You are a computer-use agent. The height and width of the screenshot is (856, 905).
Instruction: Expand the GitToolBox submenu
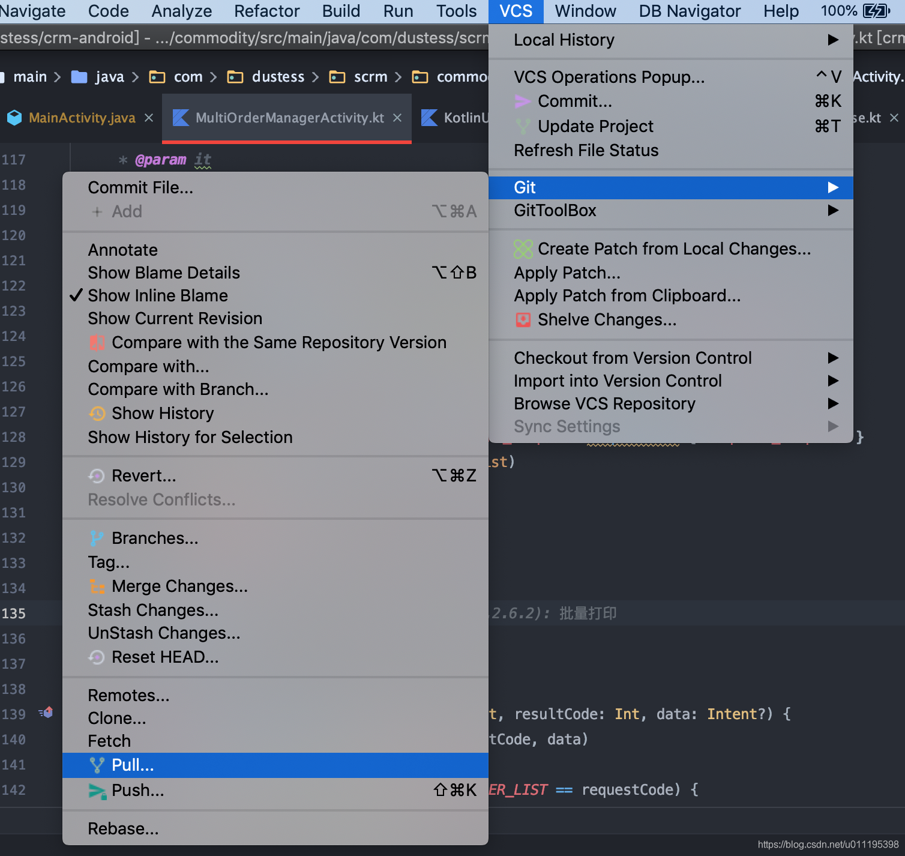(833, 210)
